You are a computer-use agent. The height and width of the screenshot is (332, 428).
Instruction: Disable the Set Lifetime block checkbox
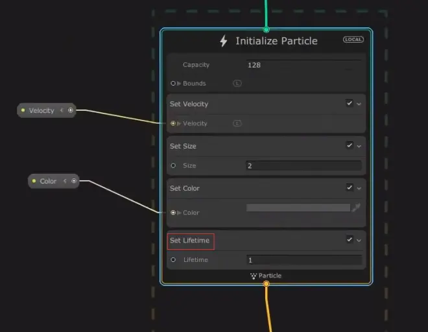point(350,239)
